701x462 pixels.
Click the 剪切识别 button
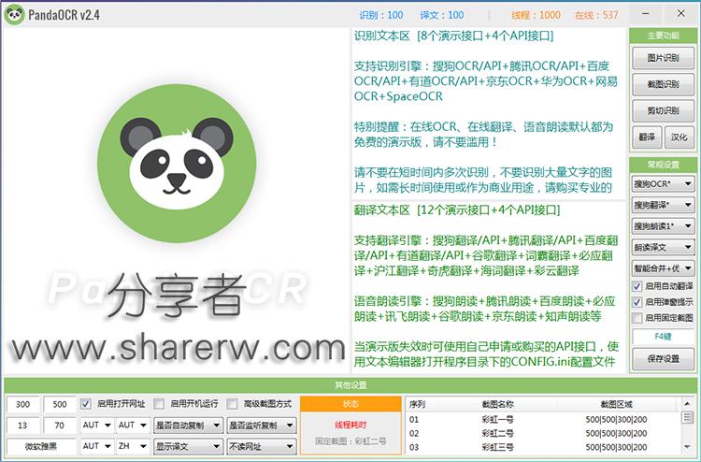click(663, 110)
